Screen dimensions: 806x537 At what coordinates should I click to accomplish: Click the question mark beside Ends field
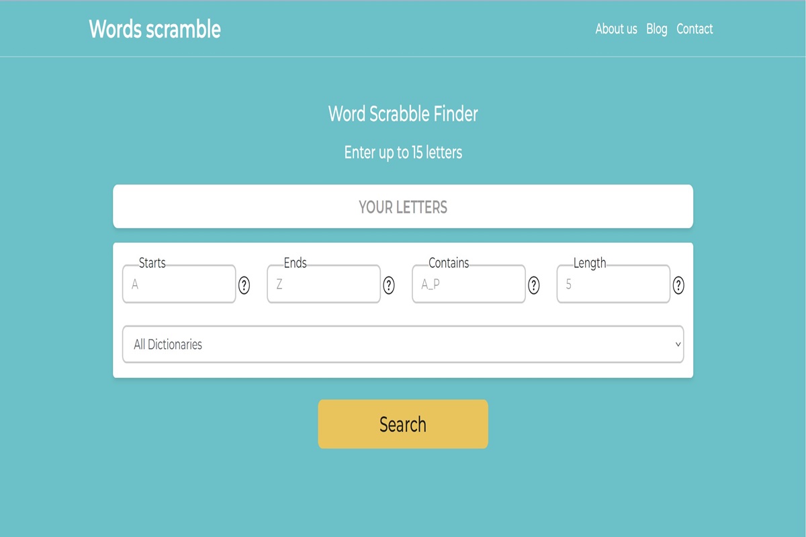(x=389, y=285)
